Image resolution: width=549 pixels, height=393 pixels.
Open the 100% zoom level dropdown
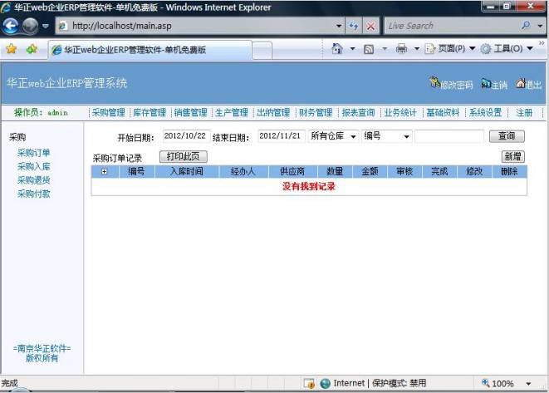(x=528, y=384)
